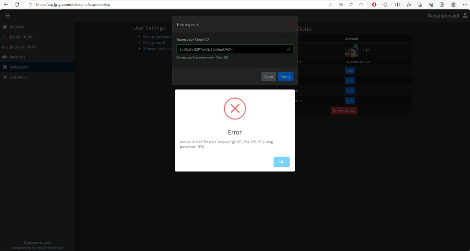Open the [RageMP] JG:RP menu item
The height and width of the screenshot is (251, 470).
(x=37, y=47)
